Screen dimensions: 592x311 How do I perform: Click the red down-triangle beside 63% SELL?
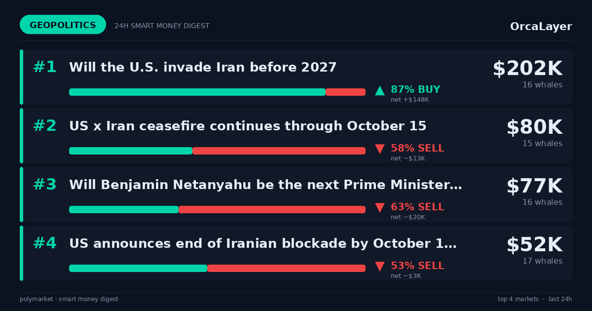click(380, 208)
